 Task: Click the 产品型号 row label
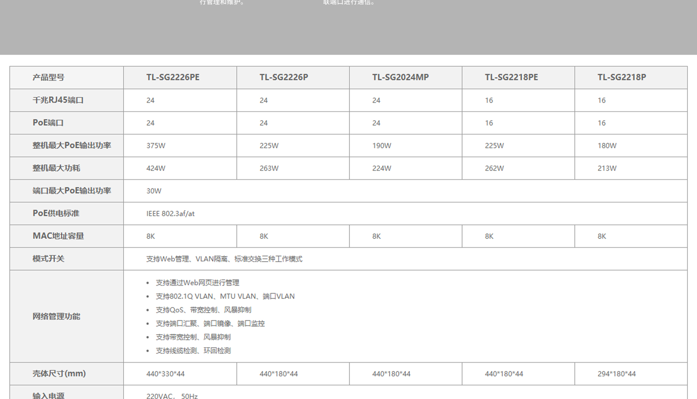[x=48, y=78]
